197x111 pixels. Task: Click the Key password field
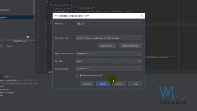109,69
